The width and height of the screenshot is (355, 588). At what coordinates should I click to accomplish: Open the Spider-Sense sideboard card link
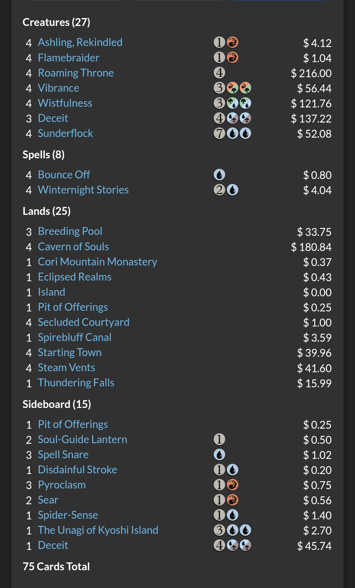(68, 515)
